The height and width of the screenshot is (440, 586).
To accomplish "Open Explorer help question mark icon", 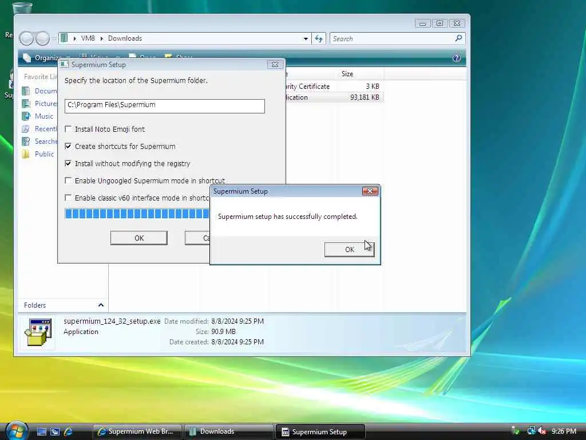I will (456, 58).
